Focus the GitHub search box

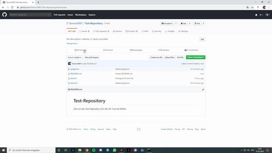30,15
